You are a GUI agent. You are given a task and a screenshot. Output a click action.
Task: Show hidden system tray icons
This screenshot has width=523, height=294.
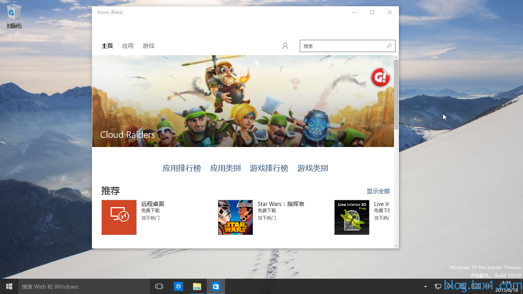point(425,286)
